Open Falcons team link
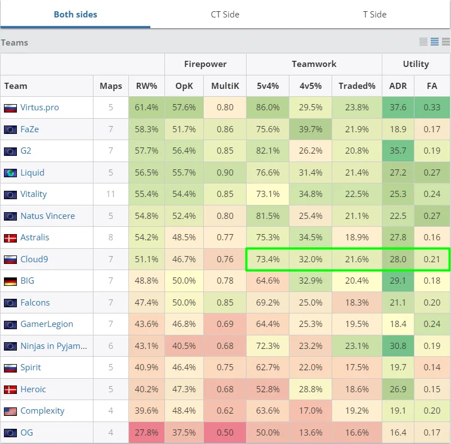The image size is (451, 444). point(35,303)
